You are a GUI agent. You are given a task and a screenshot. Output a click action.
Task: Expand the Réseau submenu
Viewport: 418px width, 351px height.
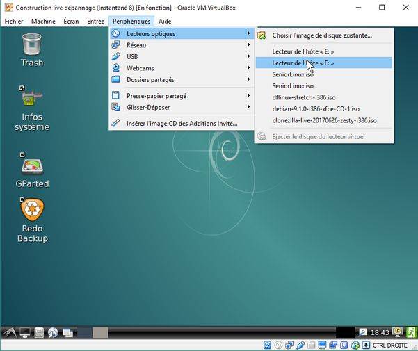pyautogui.click(x=182, y=45)
